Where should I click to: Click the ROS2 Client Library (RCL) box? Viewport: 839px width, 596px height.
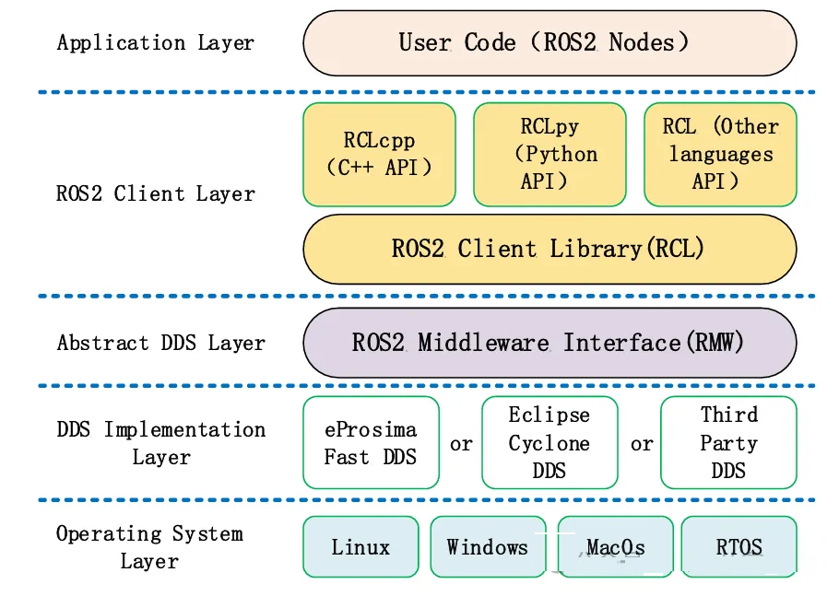point(549,249)
